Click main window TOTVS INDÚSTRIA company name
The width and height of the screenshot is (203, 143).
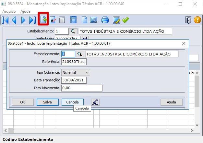click(x=125, y=31)
